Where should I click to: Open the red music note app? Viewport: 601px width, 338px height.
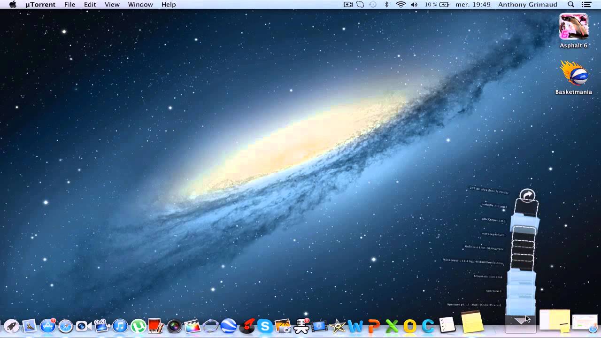[x=247, y=325]
